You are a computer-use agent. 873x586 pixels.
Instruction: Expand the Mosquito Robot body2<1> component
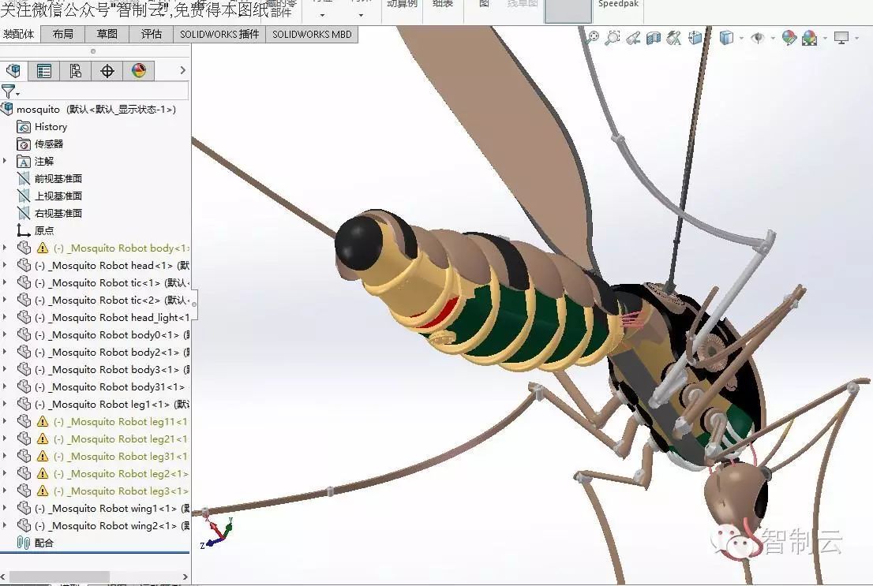pyautogui.click(x=5, y=352)
